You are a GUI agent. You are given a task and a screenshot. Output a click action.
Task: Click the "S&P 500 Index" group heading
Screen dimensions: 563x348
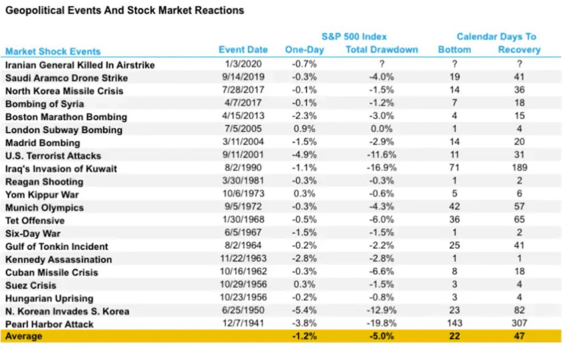[x=354, y=37]
